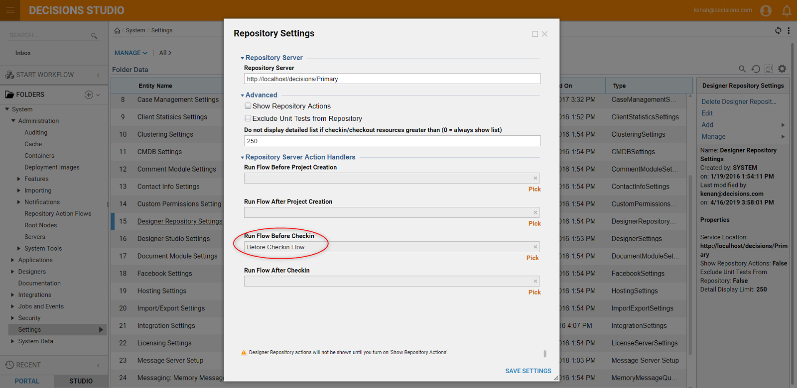
Task: Clear the Run Flow After Checkin field
Action: [x=535, y=281]
